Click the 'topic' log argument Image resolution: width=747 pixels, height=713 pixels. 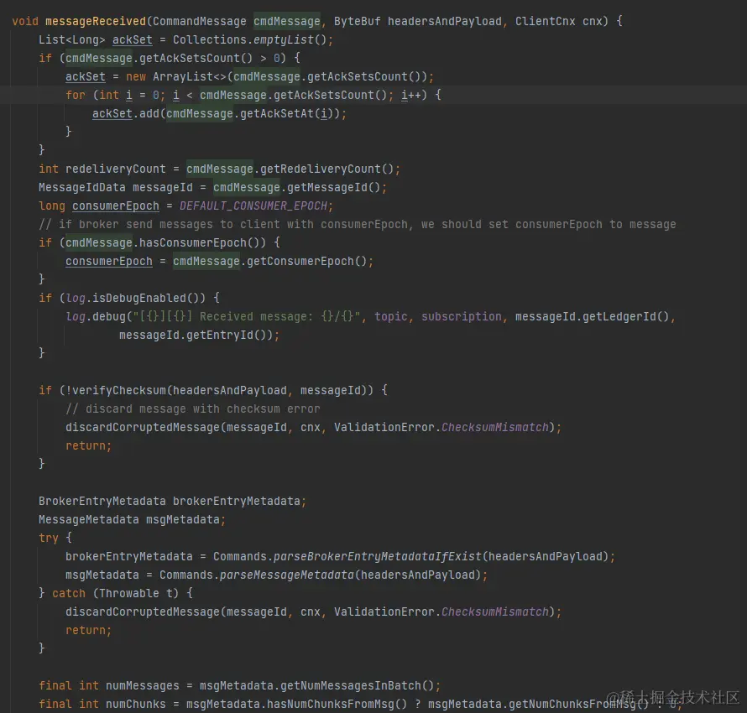[390, 316]
